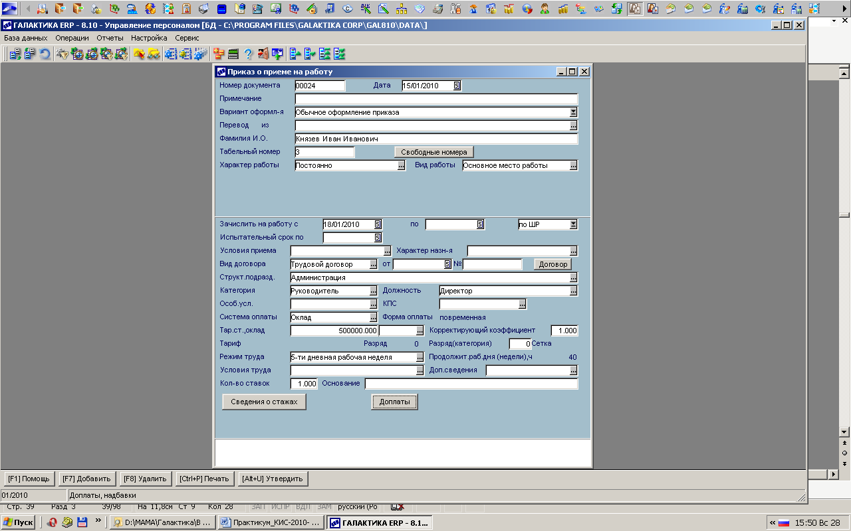Click the Основание input field
851x531 pixels.
point(471,384)
